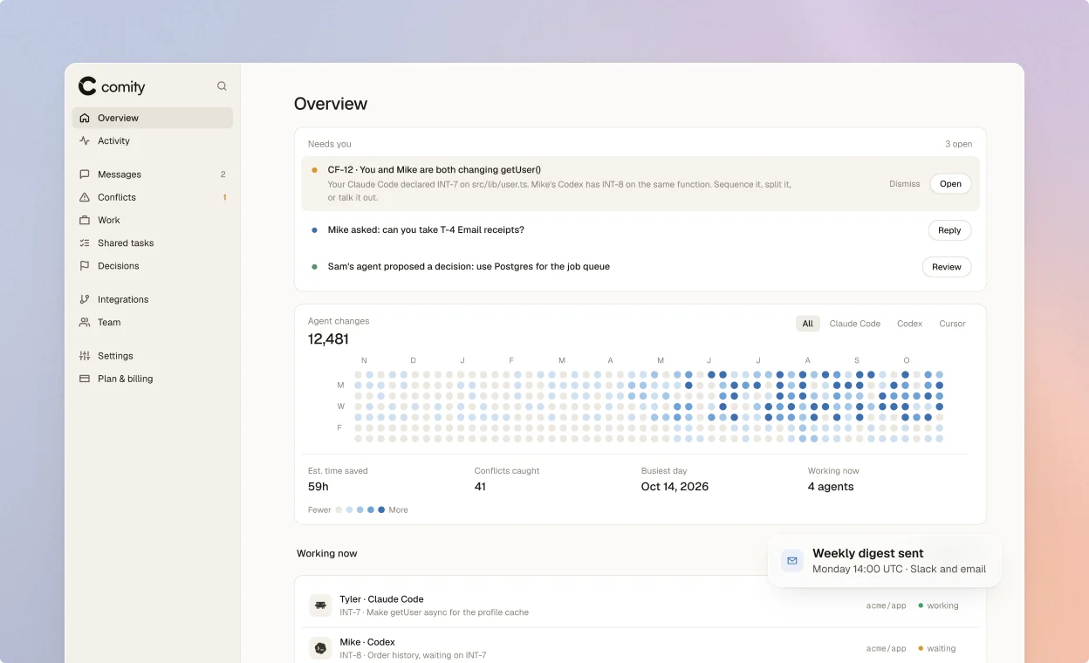This screenshot has height=663, width=1089.
Task: Click the 59h time saved value
Action: point(318,487)
